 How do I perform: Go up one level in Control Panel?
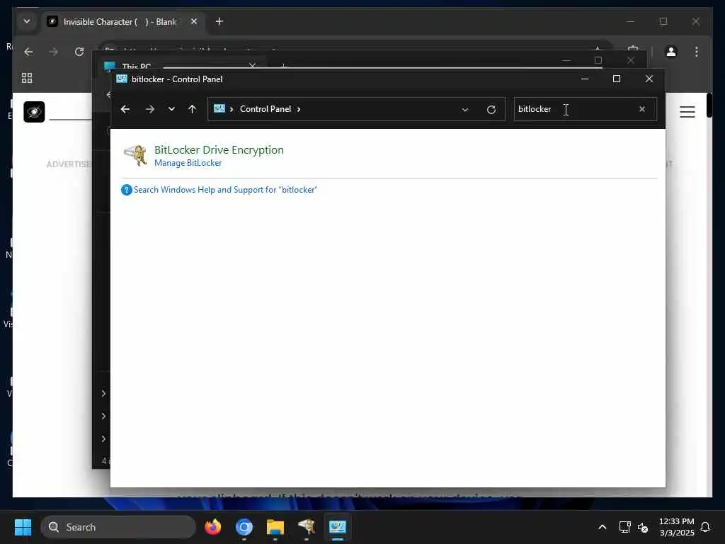click(x=193, y=109)
